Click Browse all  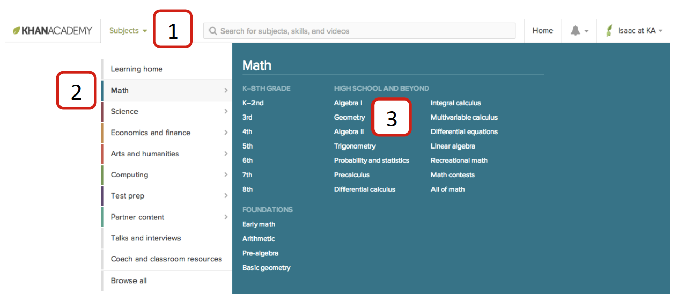pyautogui.click(x=167, y=280)
